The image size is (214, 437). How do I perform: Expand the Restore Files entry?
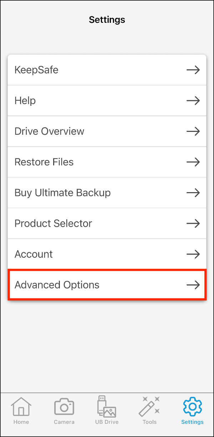pyautogui.click(x=107, y=162)
